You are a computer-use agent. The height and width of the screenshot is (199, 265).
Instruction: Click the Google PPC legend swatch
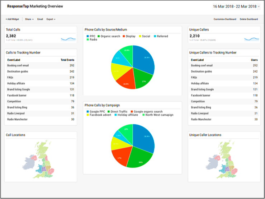tap(87, 112)
